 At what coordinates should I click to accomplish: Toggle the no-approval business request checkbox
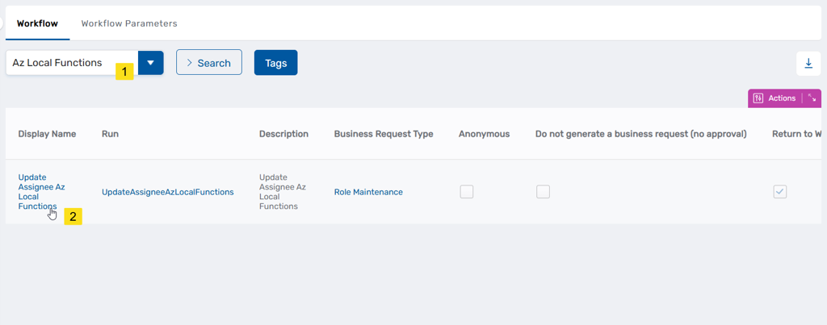(x=544, y=192)
